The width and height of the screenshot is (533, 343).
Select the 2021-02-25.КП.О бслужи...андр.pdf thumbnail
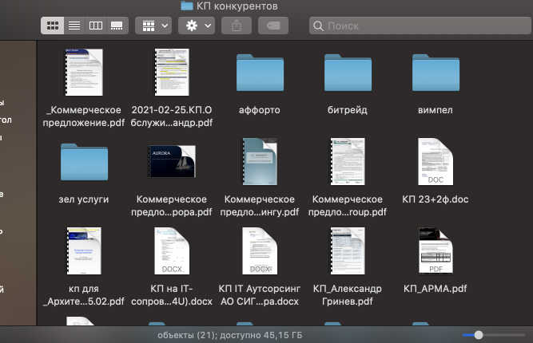(172, 73)
